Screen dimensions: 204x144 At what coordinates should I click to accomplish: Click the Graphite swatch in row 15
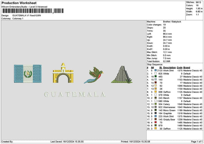pyautogui.click(x=155, y=113)
